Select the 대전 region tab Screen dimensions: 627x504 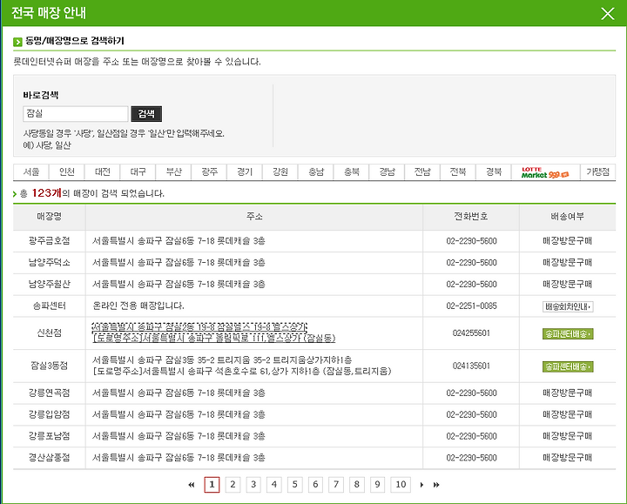click(103, 171)
